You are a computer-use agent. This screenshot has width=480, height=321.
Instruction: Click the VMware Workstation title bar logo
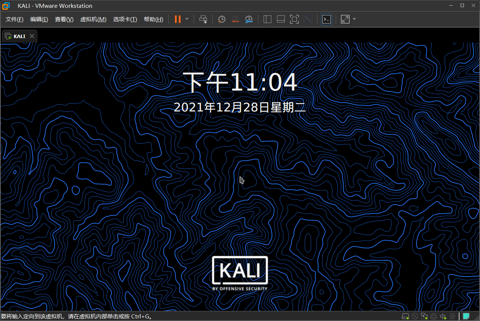tap(6, 6)
